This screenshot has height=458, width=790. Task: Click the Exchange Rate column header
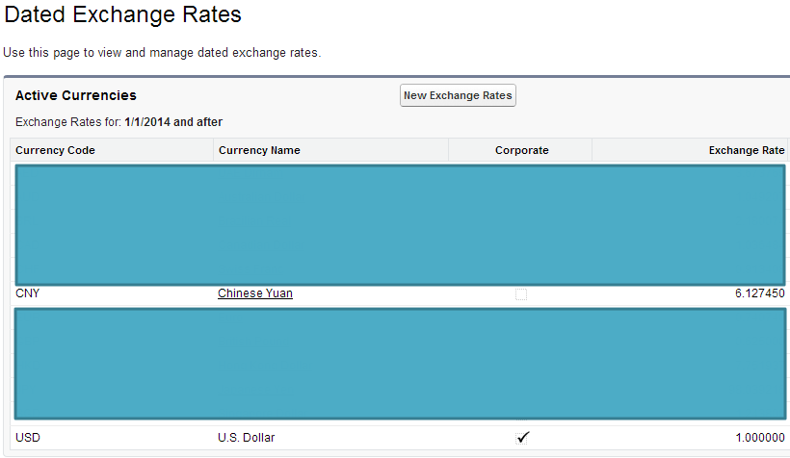coord(747,150)
